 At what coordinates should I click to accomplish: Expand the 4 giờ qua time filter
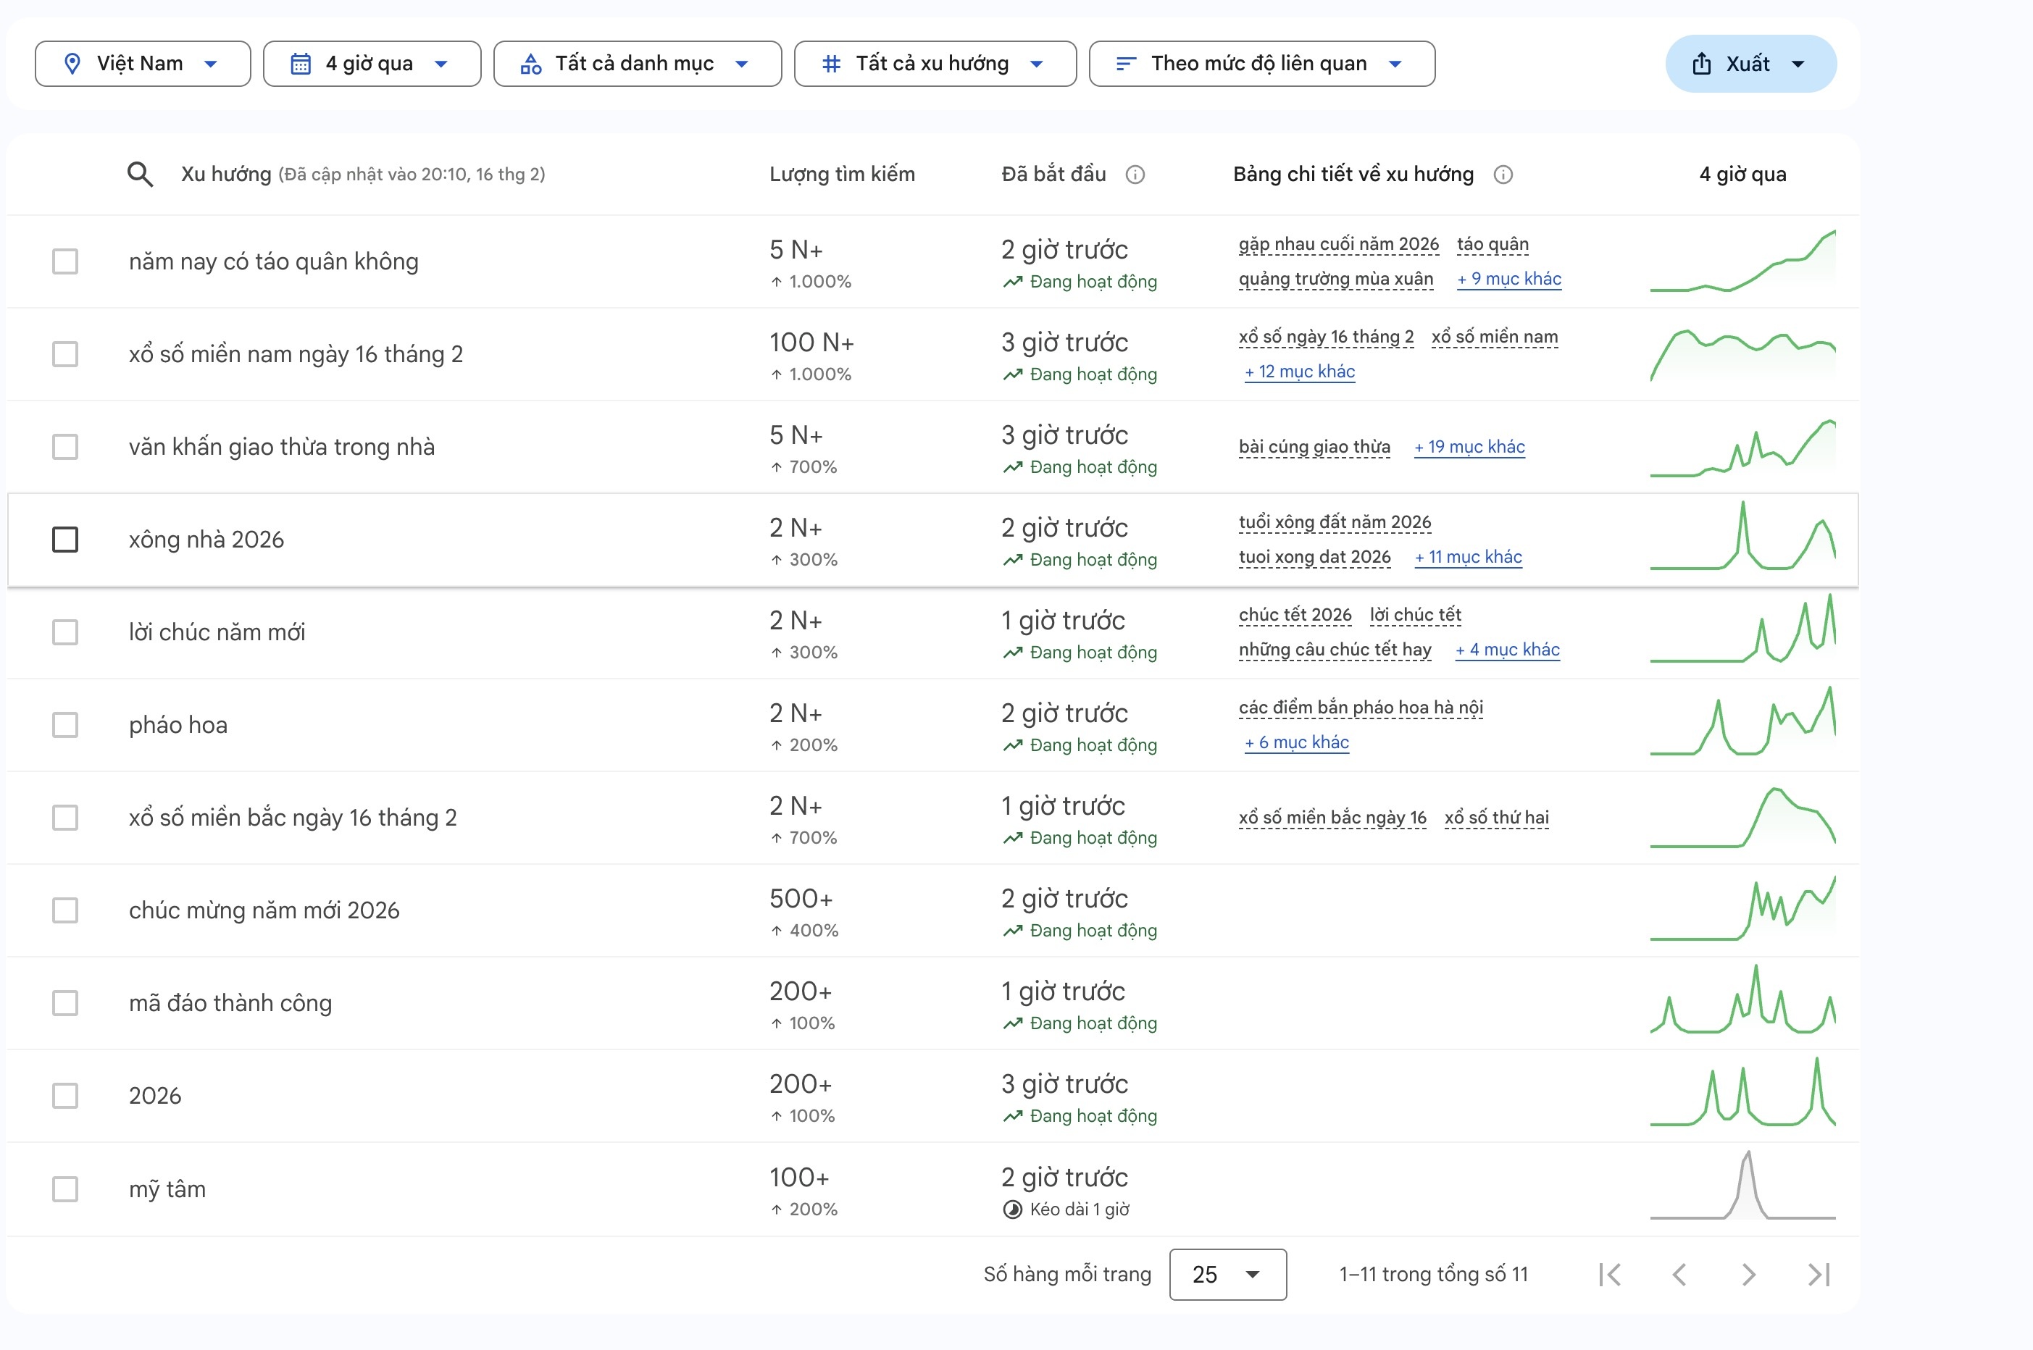pyautogui.click(x=371, y=64)
